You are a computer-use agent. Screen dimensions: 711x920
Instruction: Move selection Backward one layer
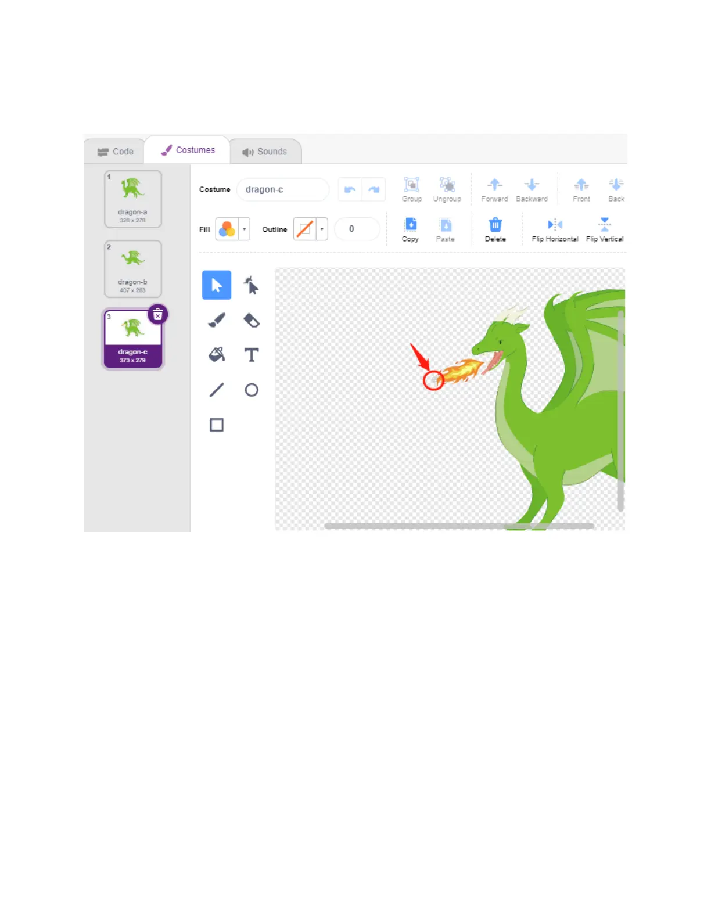point(532,189)
